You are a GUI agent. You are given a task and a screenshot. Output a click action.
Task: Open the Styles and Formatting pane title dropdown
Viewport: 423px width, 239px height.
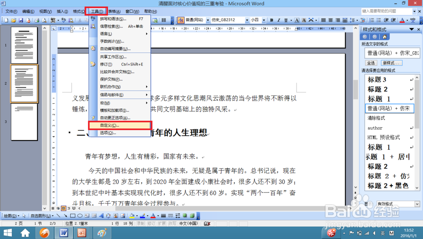click(x=412, y=29)
